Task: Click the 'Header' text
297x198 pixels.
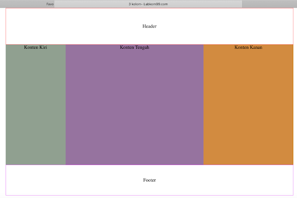Action: pos(149,26)
